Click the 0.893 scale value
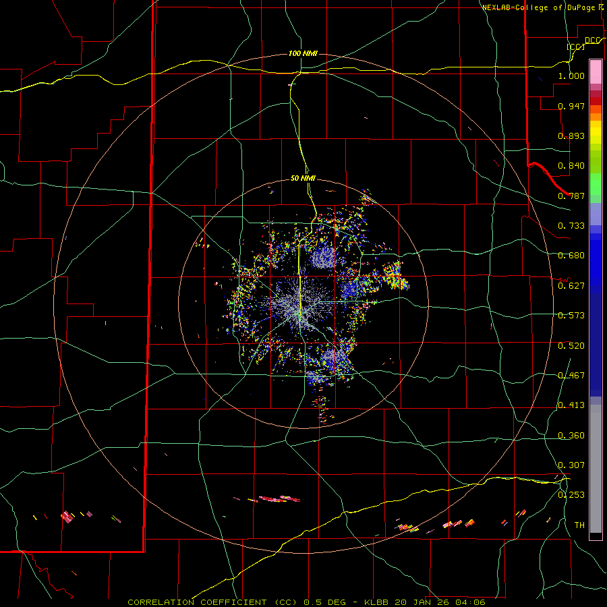 [x=571, y=136]
